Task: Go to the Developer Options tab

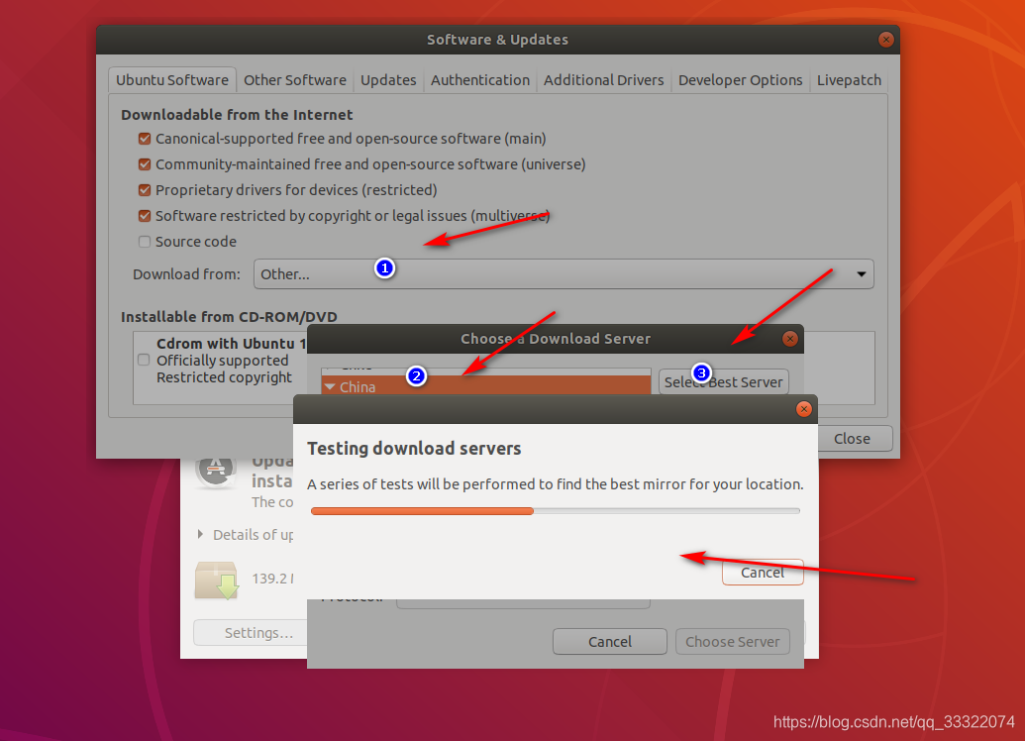Action: 740,80
